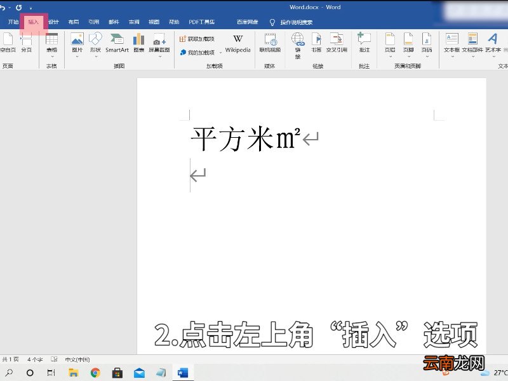This screenshot has width=508, height=381.
Task: Switch to the Design (设计) tab
Action: pos(53,22)
